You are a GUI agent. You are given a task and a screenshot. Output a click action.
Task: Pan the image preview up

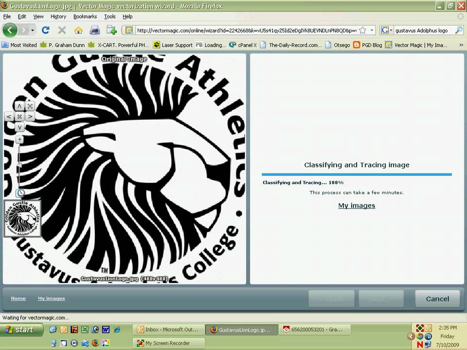19,106
